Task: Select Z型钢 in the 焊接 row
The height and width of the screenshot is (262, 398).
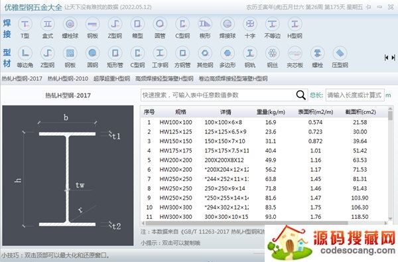Action: [115, 25]
